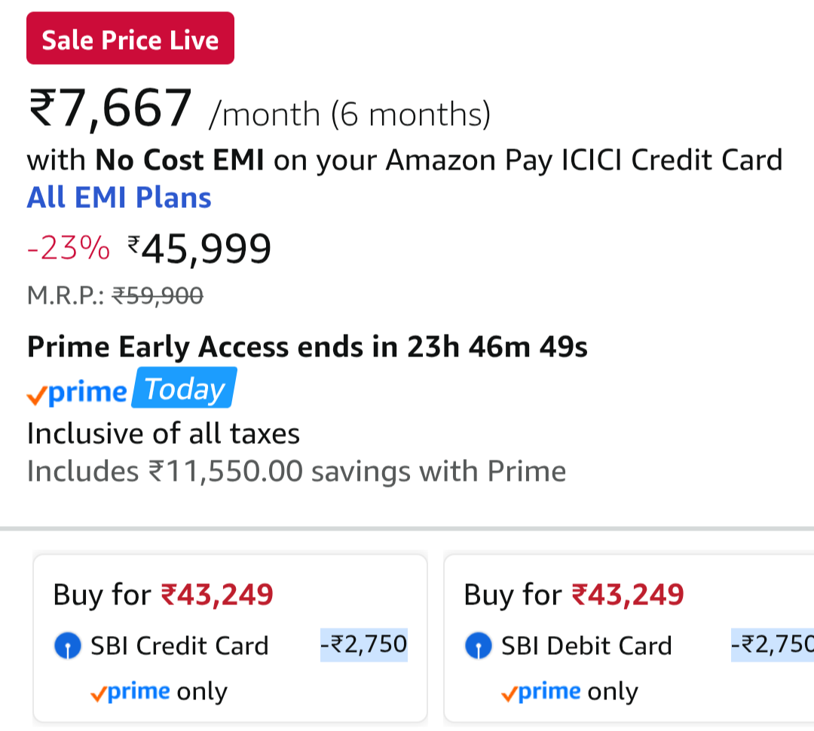Open the All EMI Plans link
814x731 pixels.
[119, 197]
